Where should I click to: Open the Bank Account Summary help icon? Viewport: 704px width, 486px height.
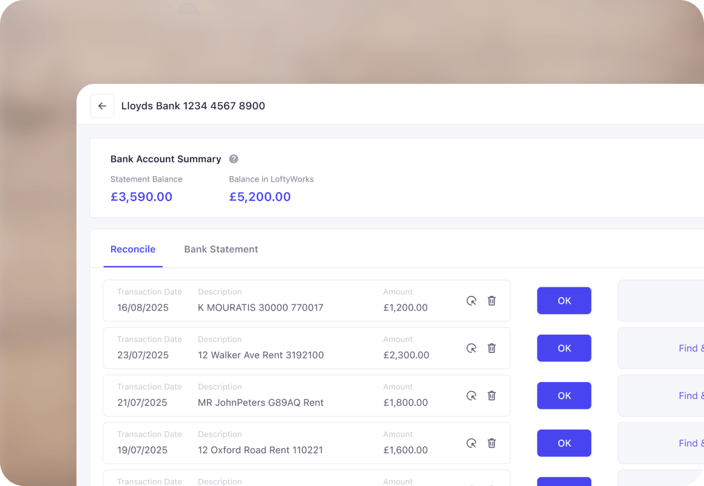point(234,159)
